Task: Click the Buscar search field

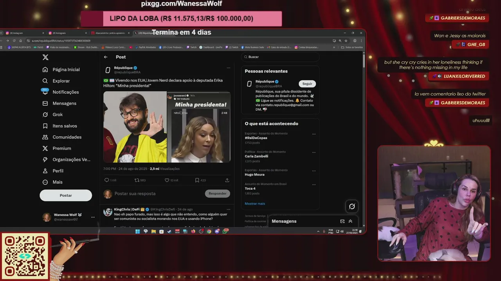Action: coord(280,57)
